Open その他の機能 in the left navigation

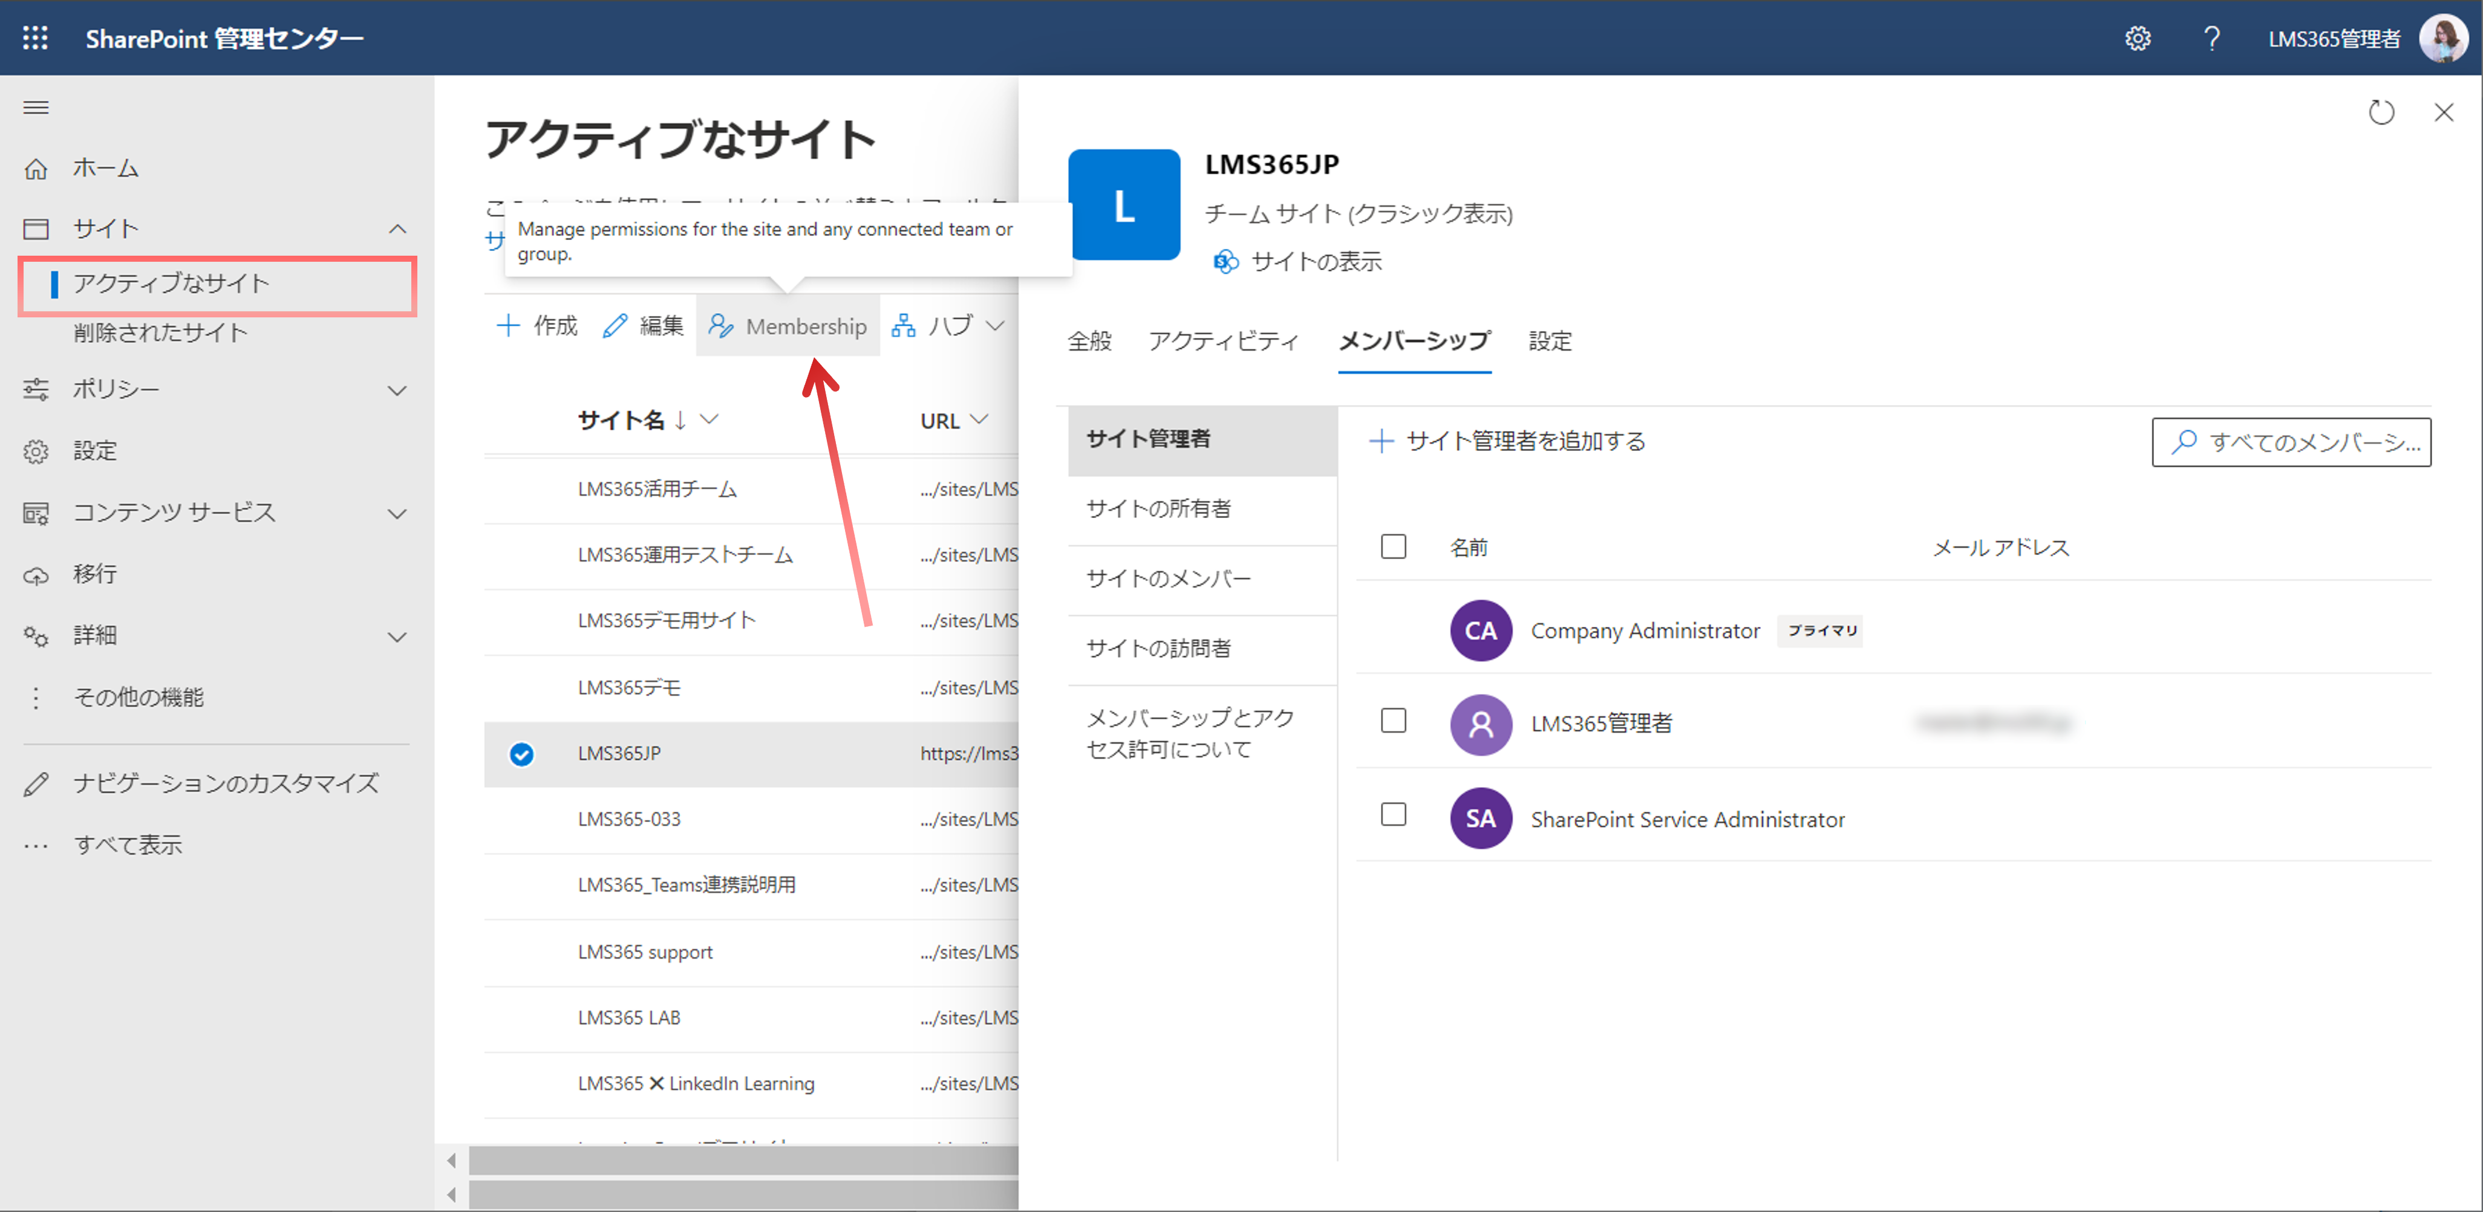139,698
